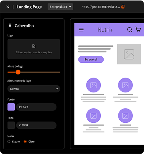Open the hamburger menu in the preview header

pos(81,30)
